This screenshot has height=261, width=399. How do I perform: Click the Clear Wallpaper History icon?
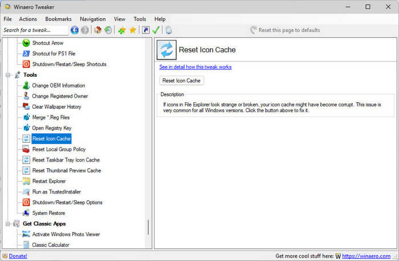click(x=26, y=107)
